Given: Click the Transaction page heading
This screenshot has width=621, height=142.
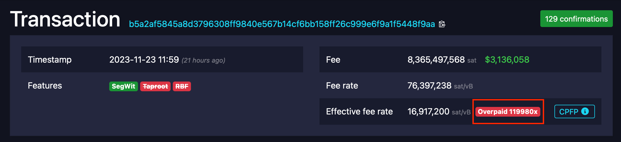Looking at the screenshot, I should (65, 19).
